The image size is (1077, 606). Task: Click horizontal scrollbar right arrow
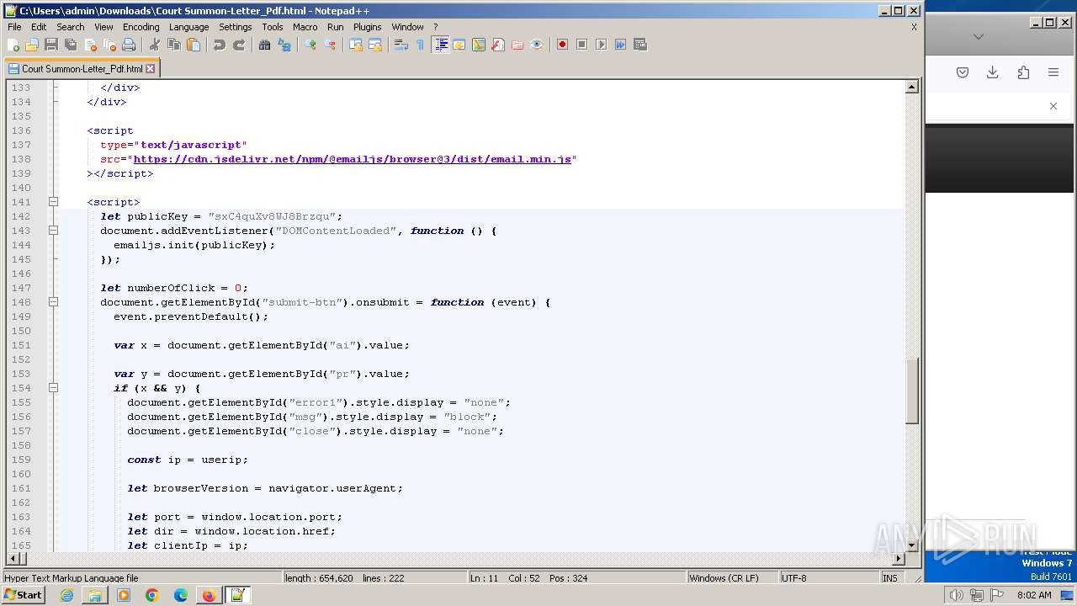[x=898, y=558]
